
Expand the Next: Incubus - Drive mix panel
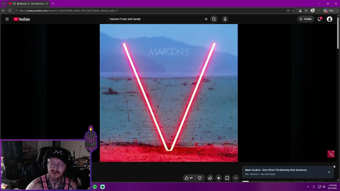329,172
